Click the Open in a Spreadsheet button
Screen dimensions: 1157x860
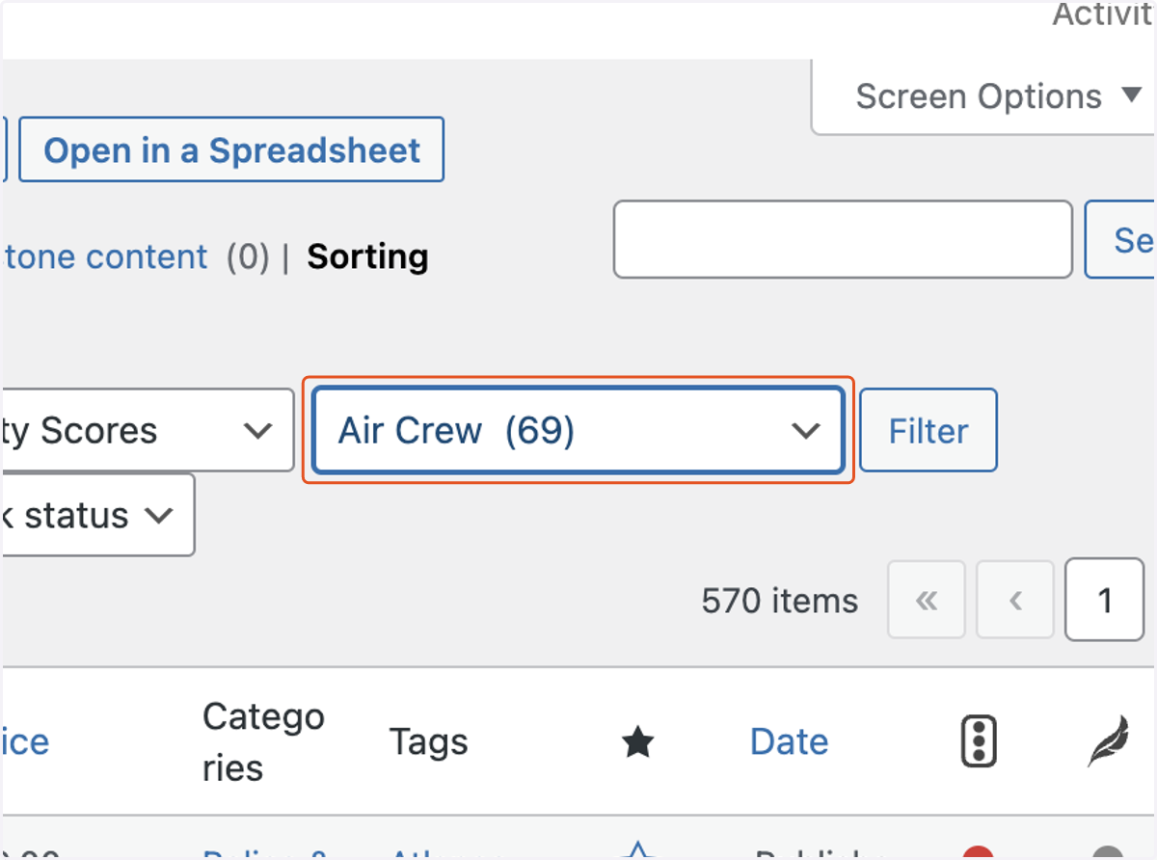tap(231, 150)
